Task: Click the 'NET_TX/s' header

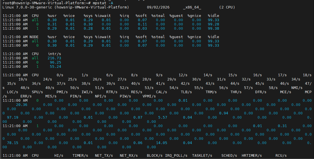Action: (104, 156)
